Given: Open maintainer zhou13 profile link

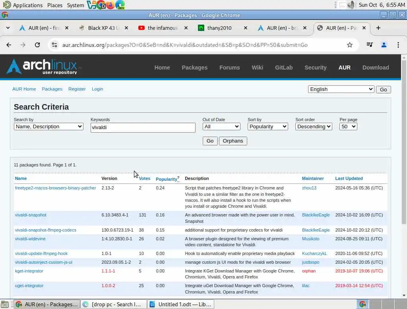Looking at the screenshot, I should point(309,188).
